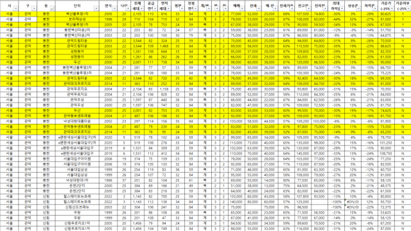Click the 80% 전세가율 cell
Screen dimensions: 411x231
tap(286, 180)
